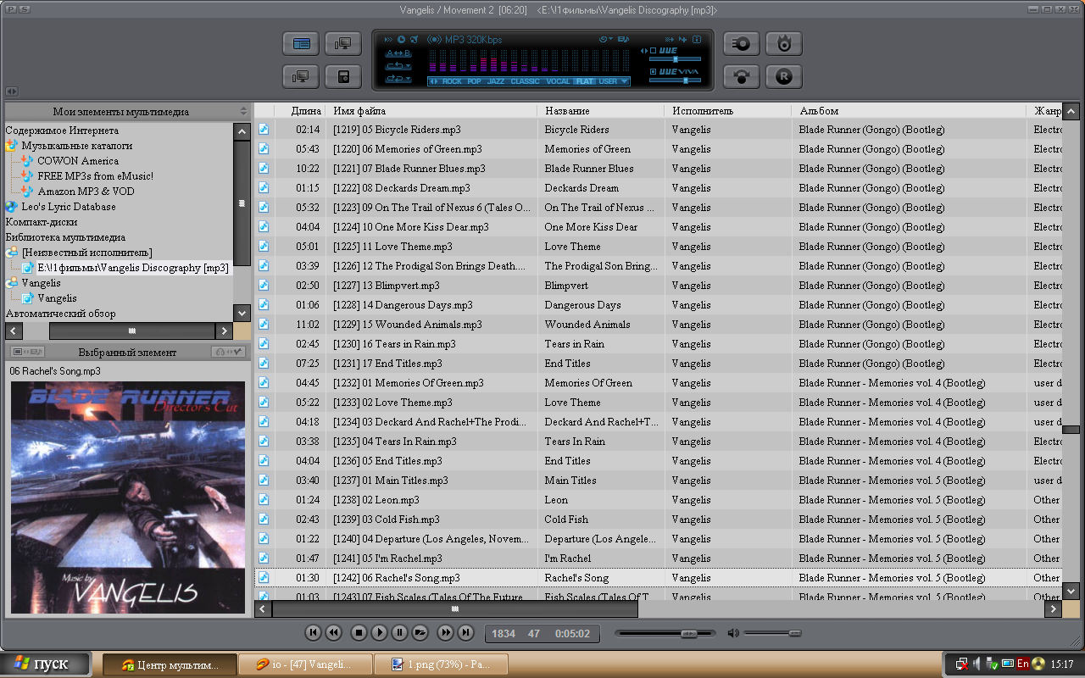The height and width of the screenshot is (678, 1085).
Task: Sort by the Альбом column header
Action: 910,111
